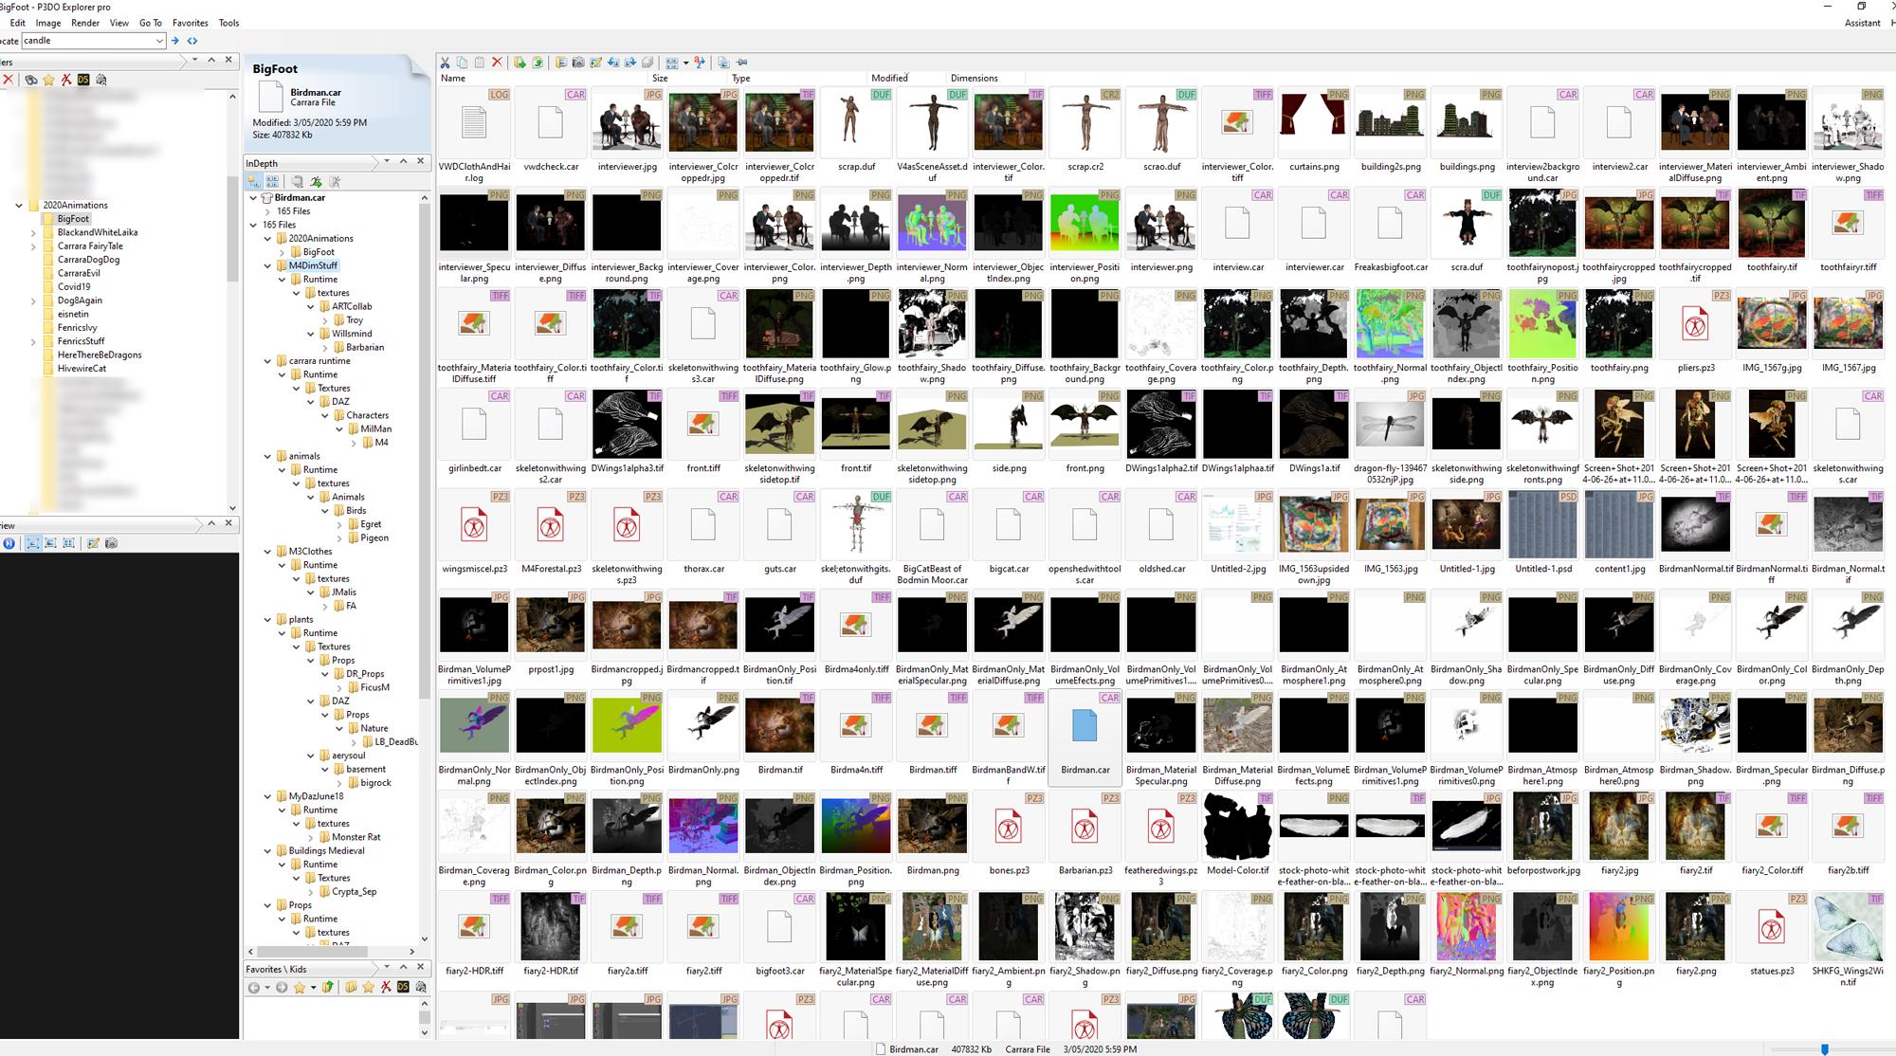The width and height of the screenshot is (1896, 1056).
Task: Click the binoculars search icon in Folders panel
Action: pyautogui.click(x=30, y=80)
